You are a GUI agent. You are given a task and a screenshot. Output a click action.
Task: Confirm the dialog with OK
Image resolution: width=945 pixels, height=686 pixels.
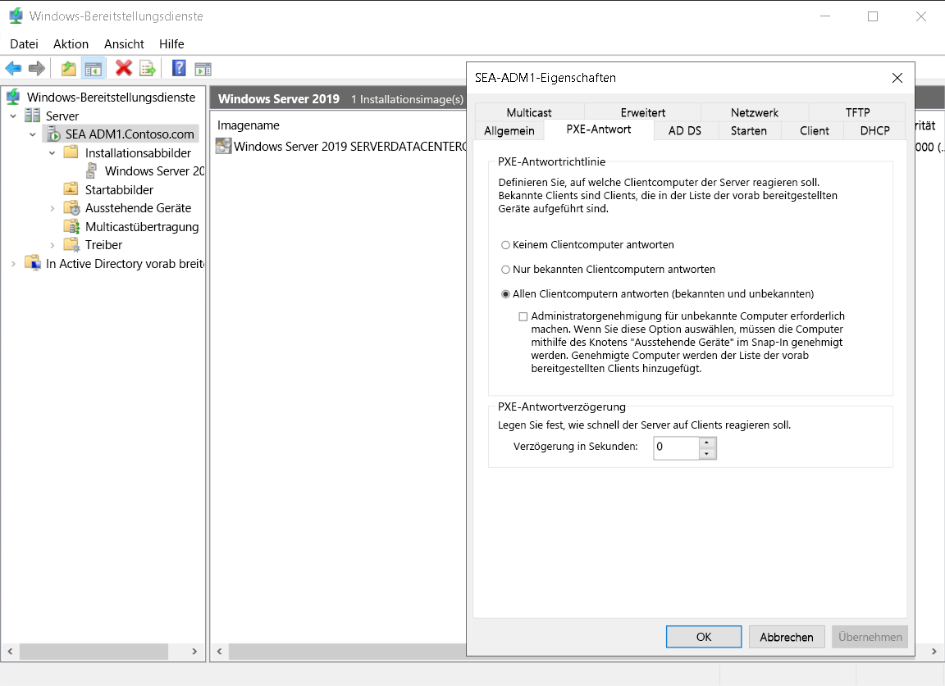[x=703, y=637]
